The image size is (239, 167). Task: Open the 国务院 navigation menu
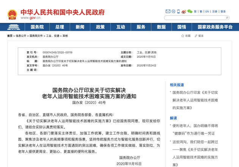[x=37, y=27]
